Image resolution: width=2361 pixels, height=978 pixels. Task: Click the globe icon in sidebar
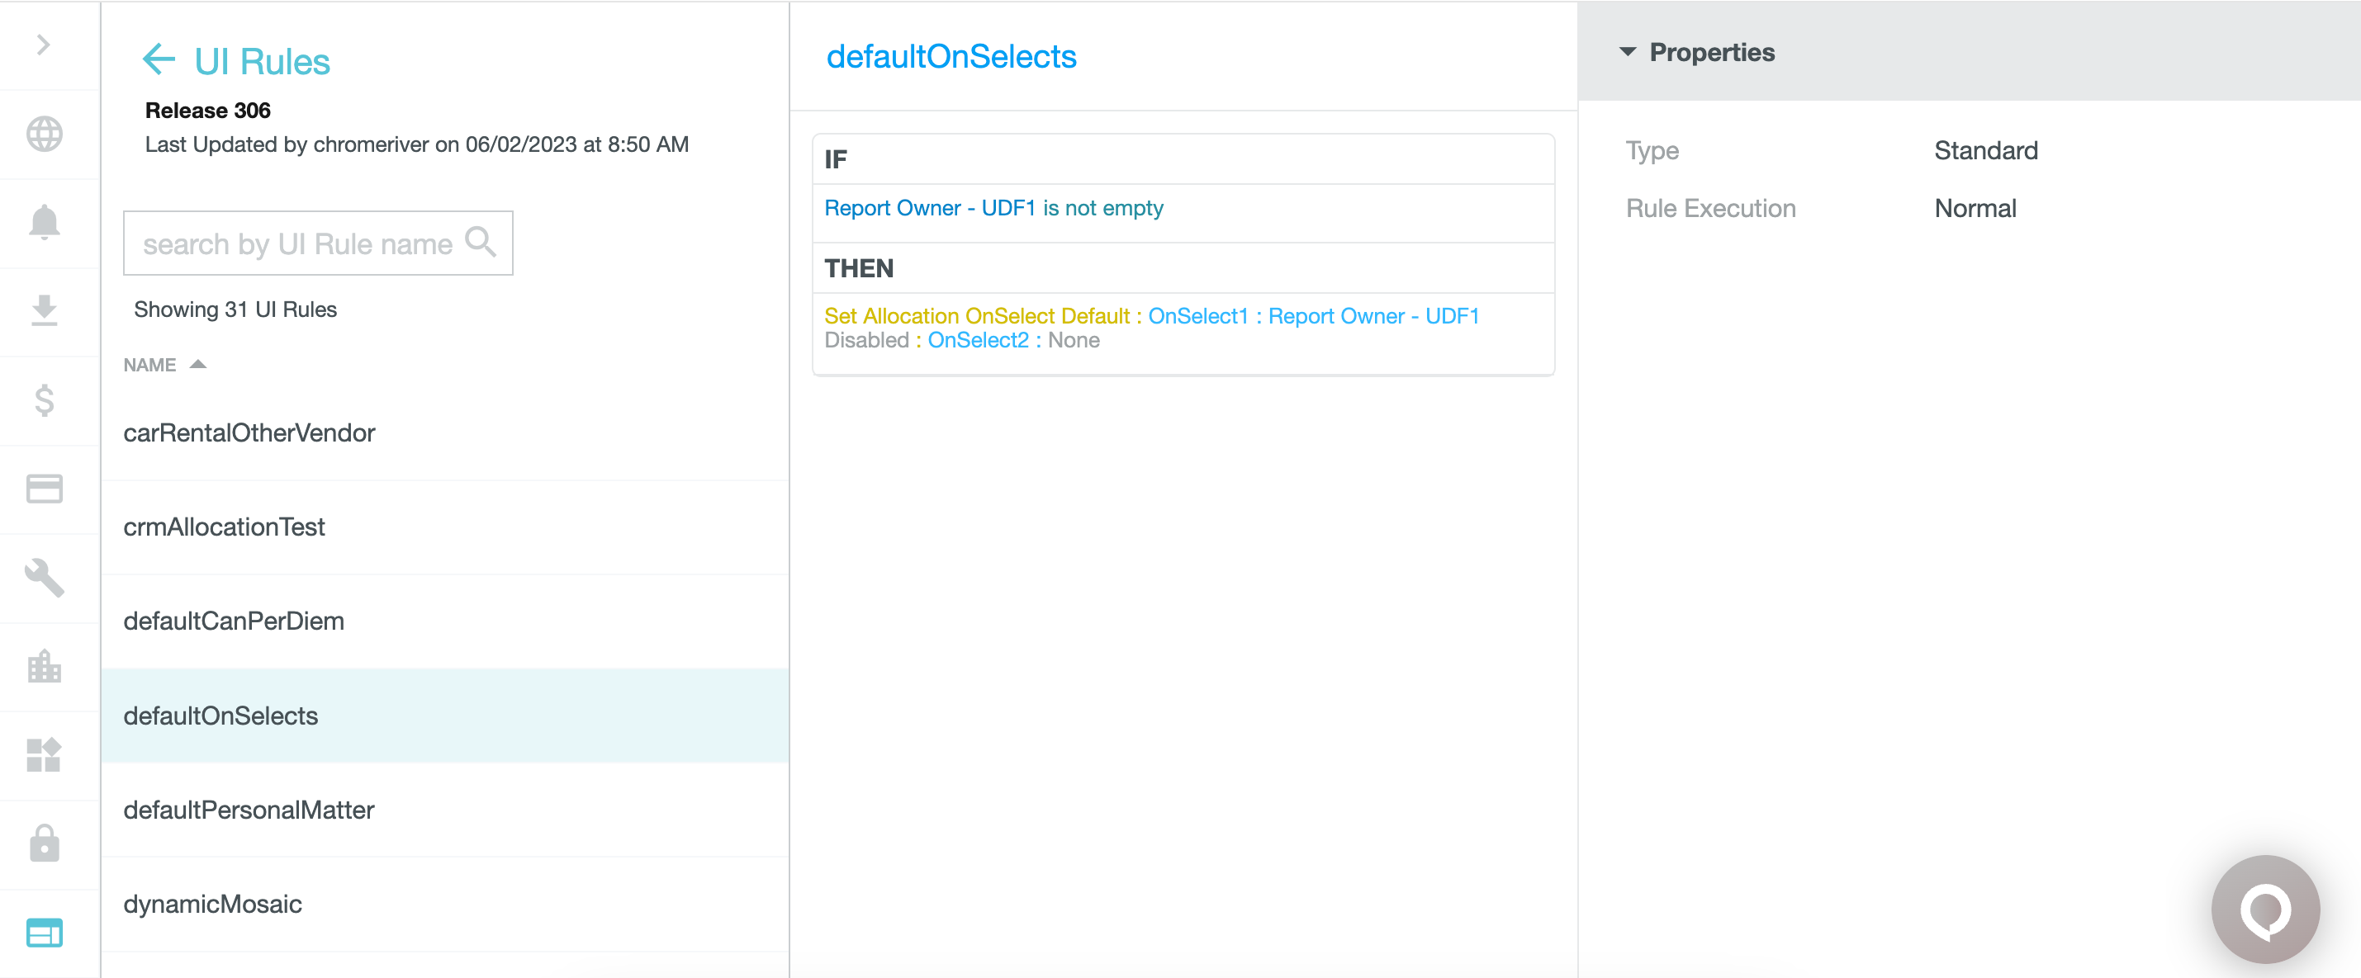coord(44,135)
